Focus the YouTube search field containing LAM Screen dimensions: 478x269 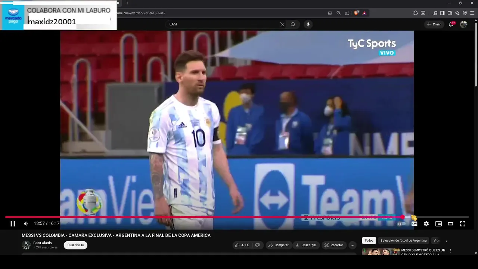tap(224, 24)
